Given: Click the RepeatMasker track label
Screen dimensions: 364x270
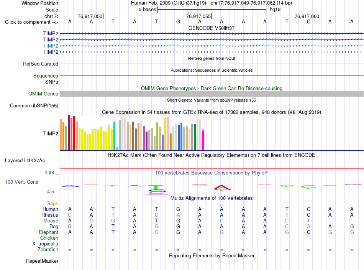Looking at the screenshot, I should coord(42,261).
